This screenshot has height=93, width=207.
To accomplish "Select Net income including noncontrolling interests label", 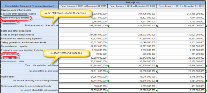I will (x=35, y=81).
